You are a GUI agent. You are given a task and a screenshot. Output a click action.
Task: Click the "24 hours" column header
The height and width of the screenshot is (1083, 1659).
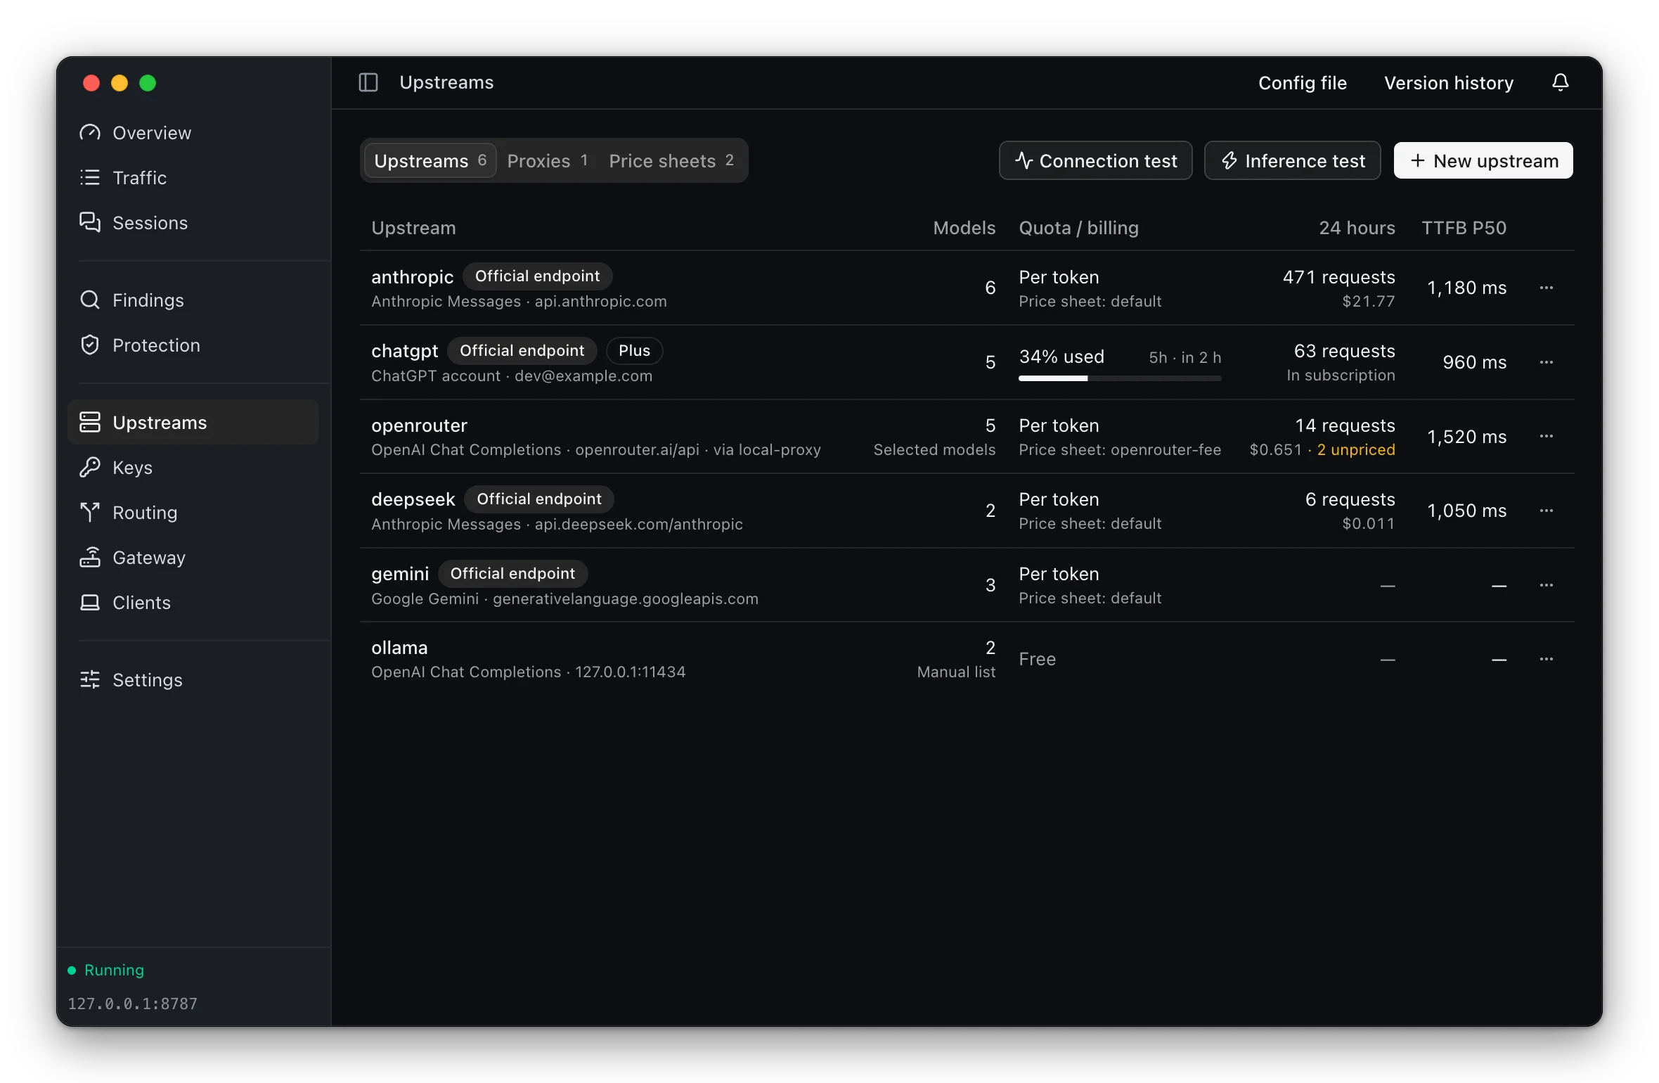coord(1357,228)
